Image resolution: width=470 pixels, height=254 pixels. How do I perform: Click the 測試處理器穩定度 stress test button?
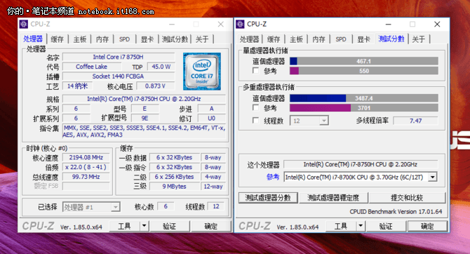pos(333,198)
